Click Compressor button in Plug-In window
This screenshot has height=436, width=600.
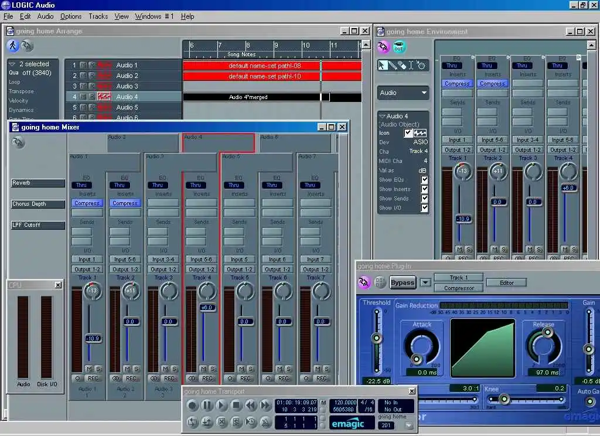[x=458, y=288]
